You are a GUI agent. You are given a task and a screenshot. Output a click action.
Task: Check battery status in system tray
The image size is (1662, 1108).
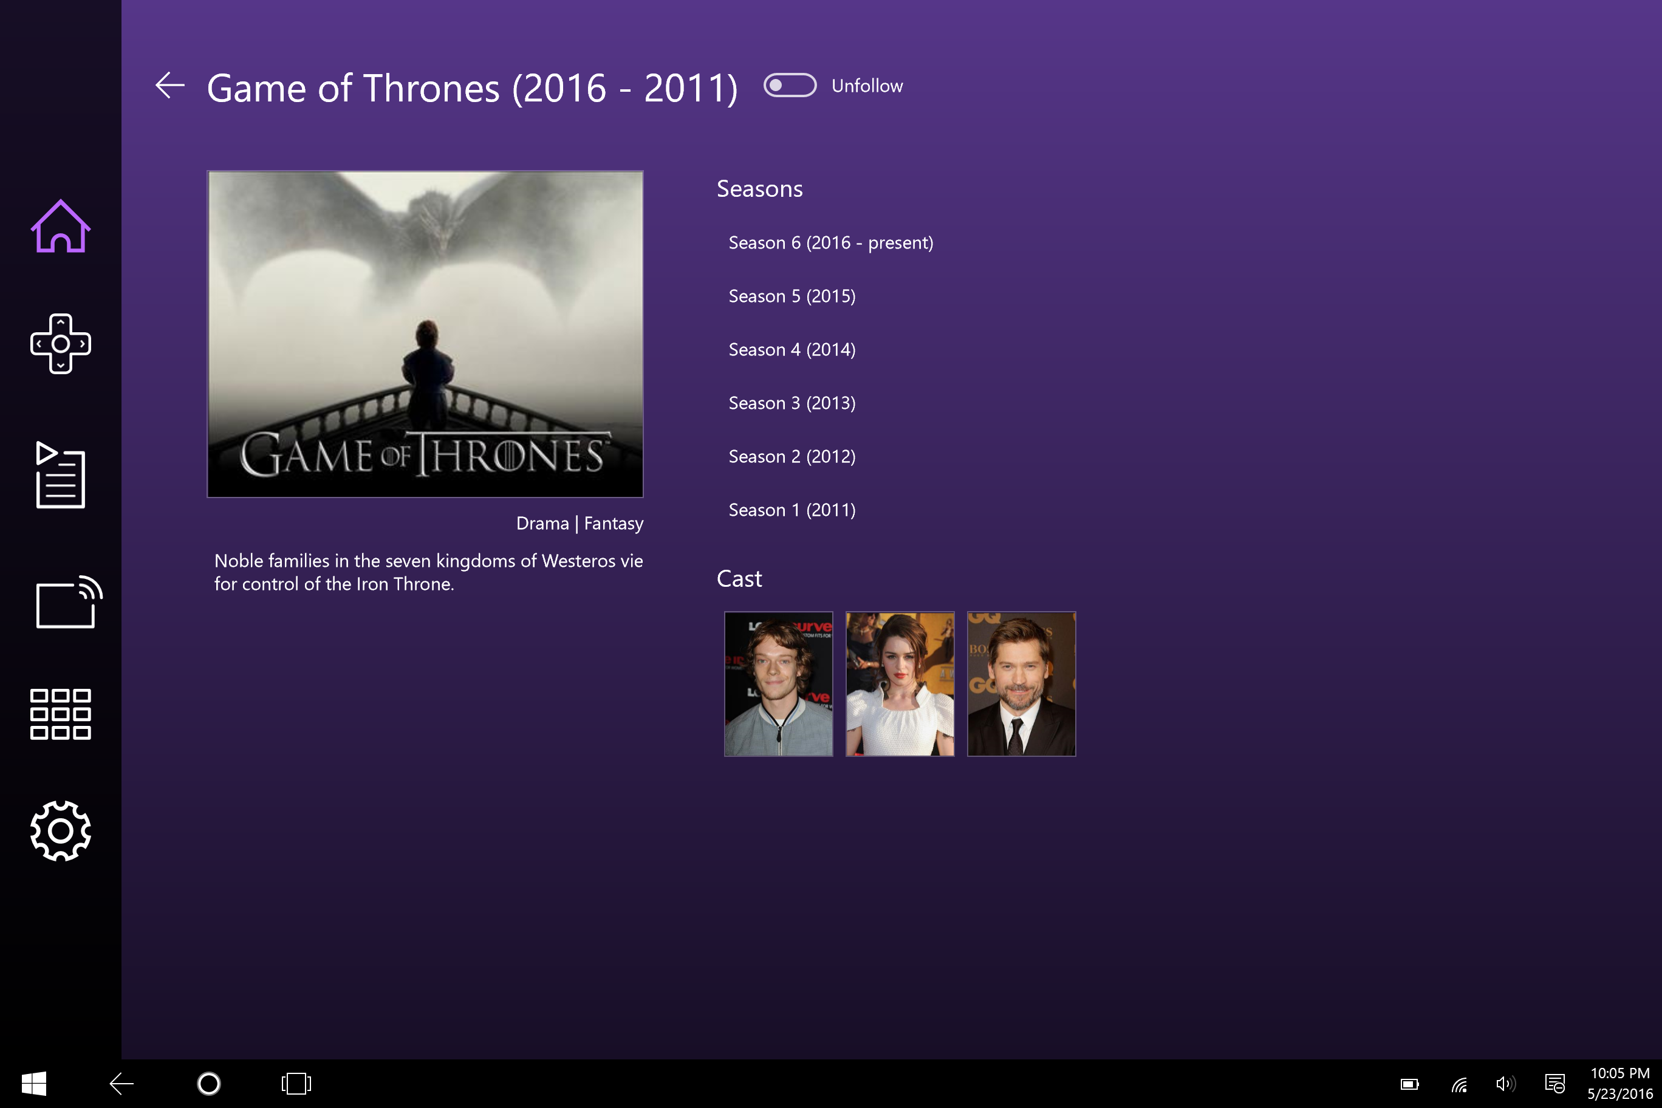[1409, 1084]
